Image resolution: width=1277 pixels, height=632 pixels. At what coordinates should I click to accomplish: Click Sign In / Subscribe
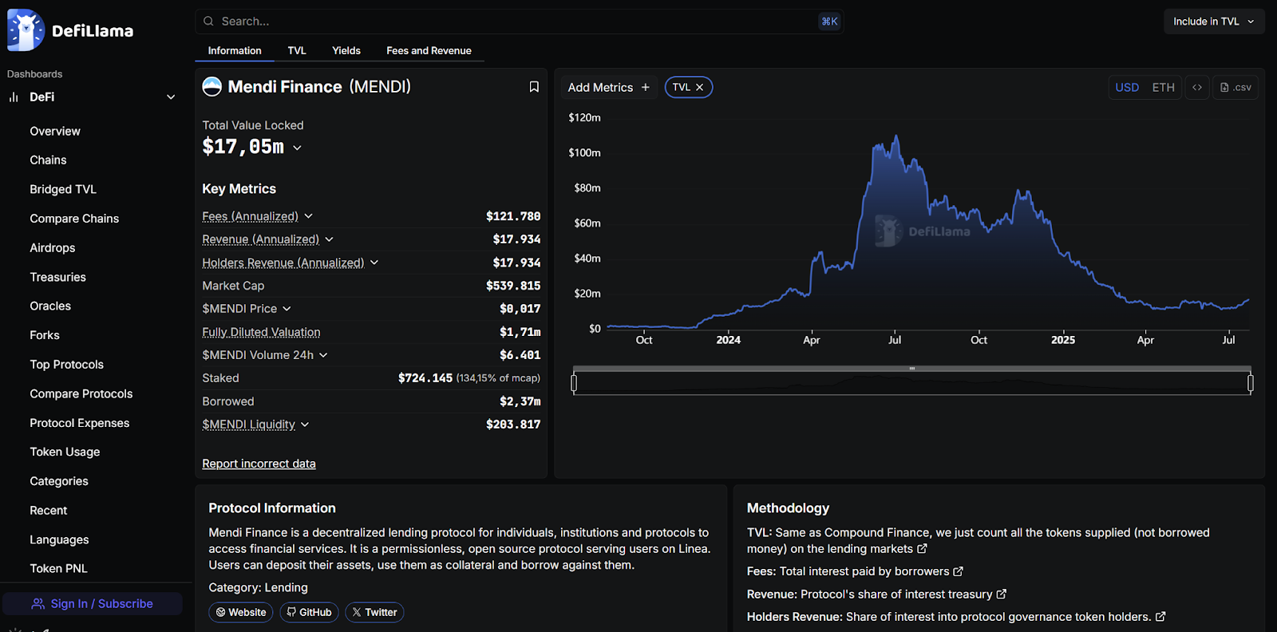93,604
